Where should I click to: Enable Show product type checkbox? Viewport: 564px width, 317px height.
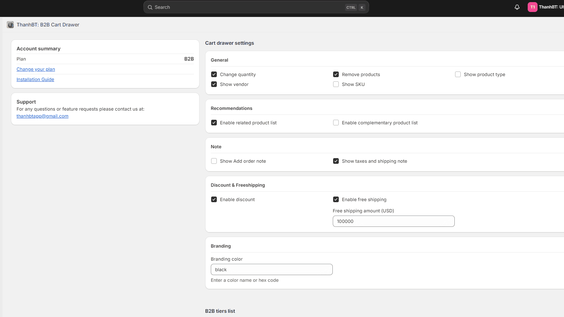pyautogui.click(x=458, y=74)
